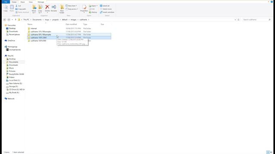Go back with the Back arrow
The image size is (275, 154).
(x=5, y=20)
